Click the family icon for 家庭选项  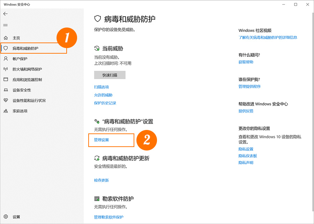[x=6, y=111]
